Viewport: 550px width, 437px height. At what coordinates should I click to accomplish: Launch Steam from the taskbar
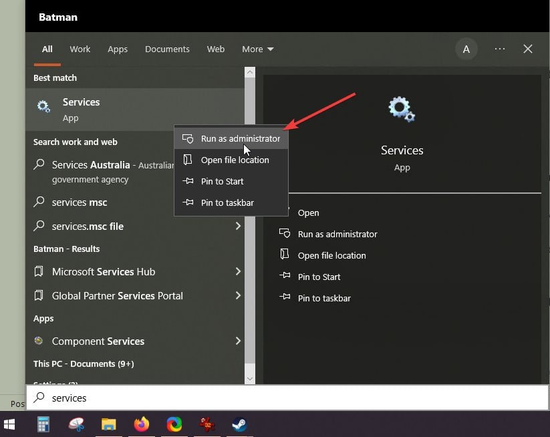coord(239,424)
